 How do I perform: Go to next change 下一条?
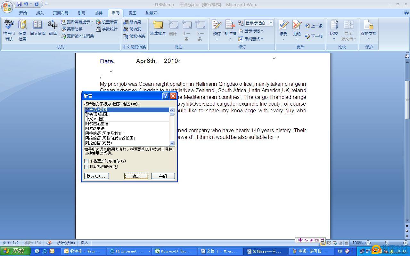point(314,36)
